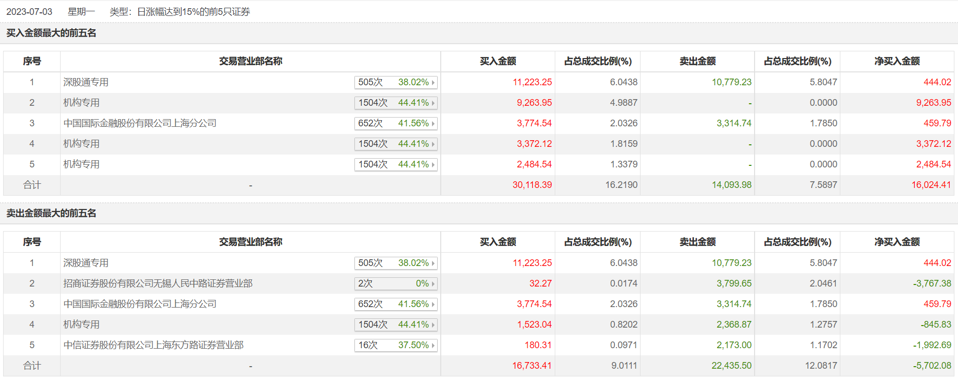Open 招商证券股份有限公司无锡人民中路证券营业部 link
Screen dimensions: 958x380
point(158,283)
